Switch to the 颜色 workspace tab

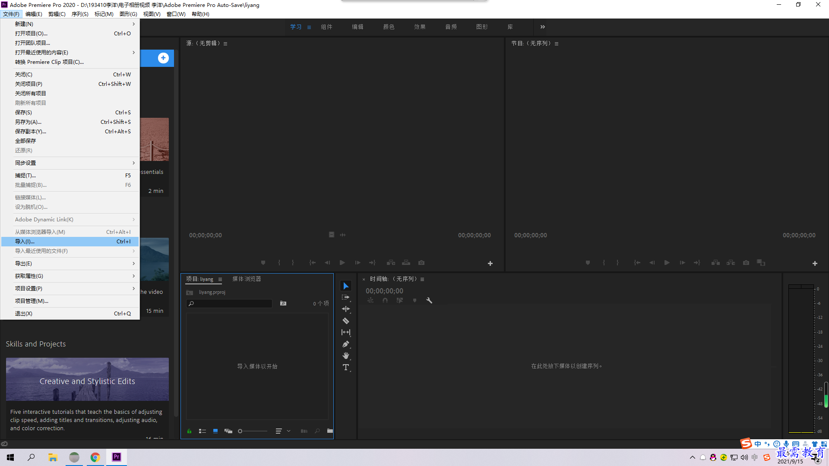(389, 27)
